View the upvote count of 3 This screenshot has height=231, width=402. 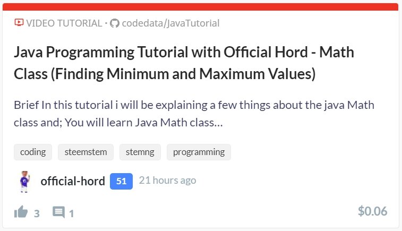click(x=37, y=213)
